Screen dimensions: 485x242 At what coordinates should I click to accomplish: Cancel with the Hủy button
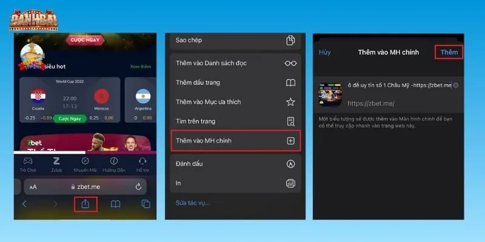(325, 52)
